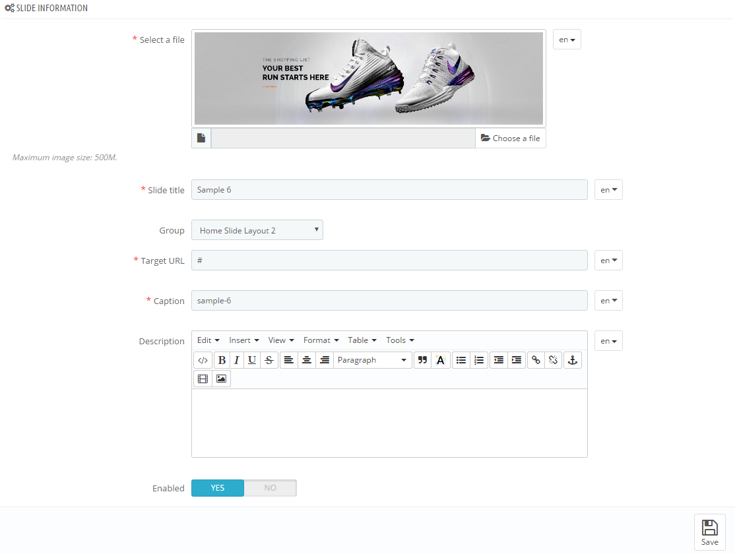Align description text right
735x554 pixels.
point(325,360)
